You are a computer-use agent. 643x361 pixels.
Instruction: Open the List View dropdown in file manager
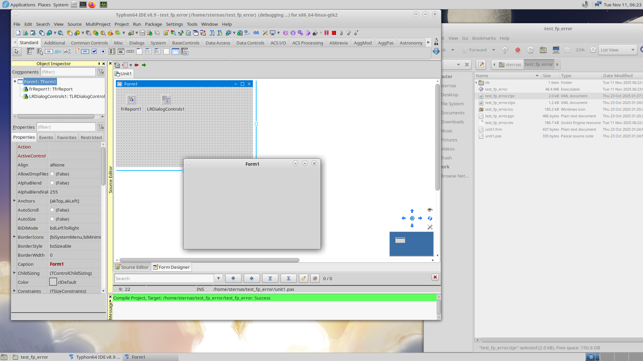(x=617, y=50)
